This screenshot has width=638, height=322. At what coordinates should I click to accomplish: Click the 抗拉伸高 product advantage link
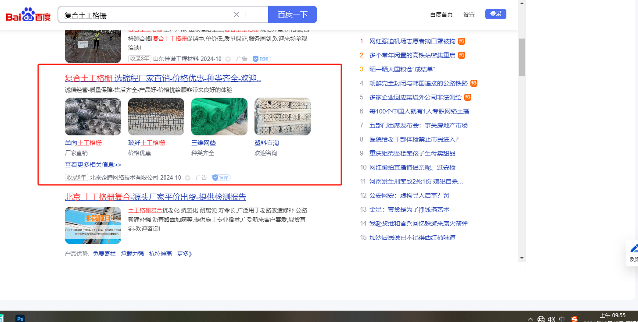(161, 254)
